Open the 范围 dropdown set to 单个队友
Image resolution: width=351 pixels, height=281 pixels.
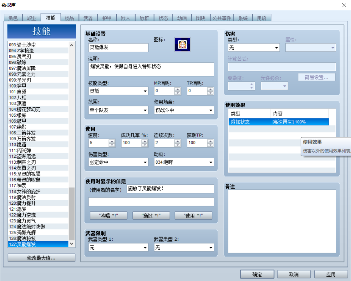pyautogui.click(x=118, y=110)
